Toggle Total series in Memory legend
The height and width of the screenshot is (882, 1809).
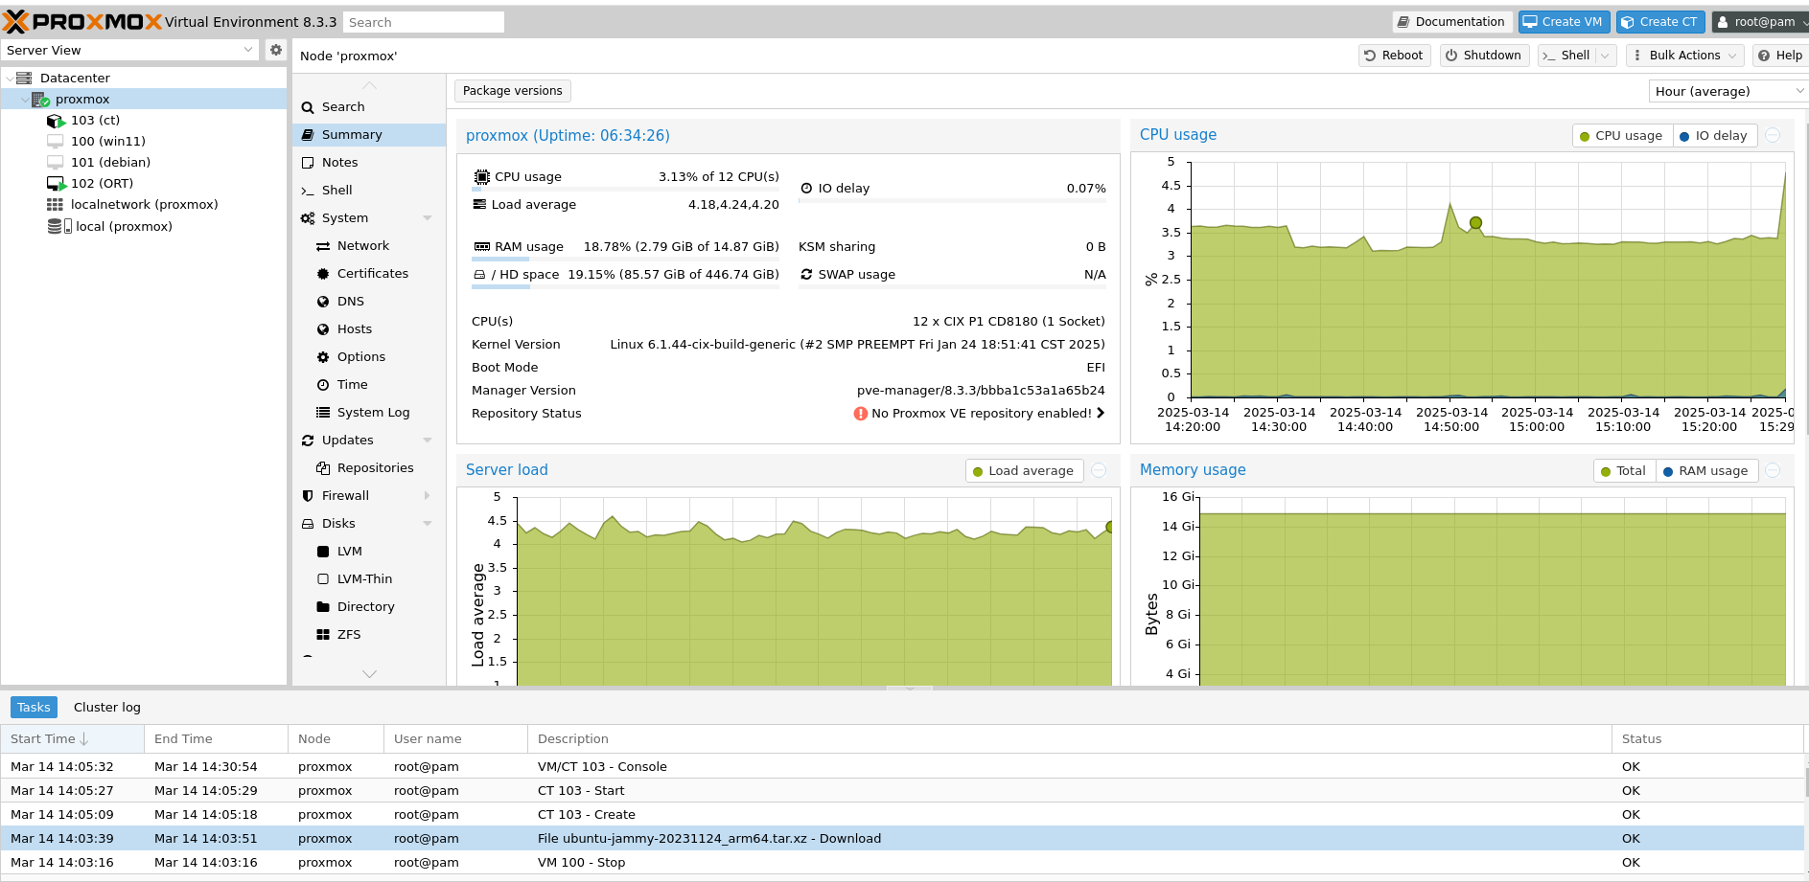pos(1624,471)
